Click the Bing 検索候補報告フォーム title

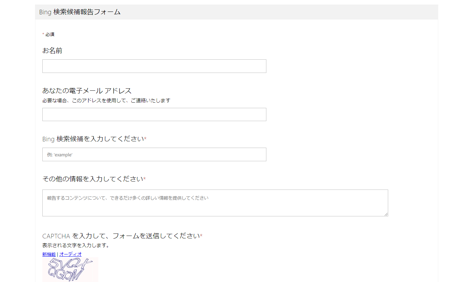80,12
